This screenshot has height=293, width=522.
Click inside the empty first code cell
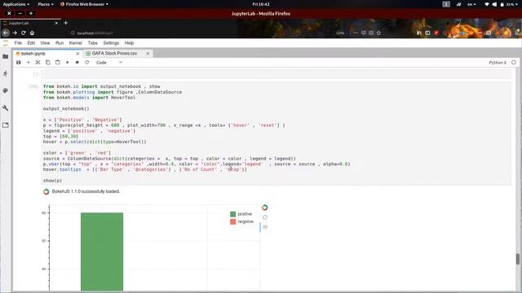pyautogui.click(x=276, y=74)
